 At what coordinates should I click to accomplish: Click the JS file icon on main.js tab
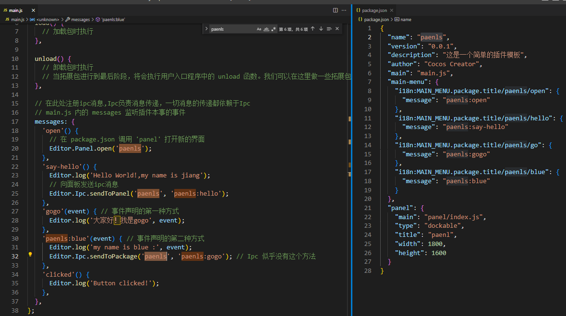5,11
